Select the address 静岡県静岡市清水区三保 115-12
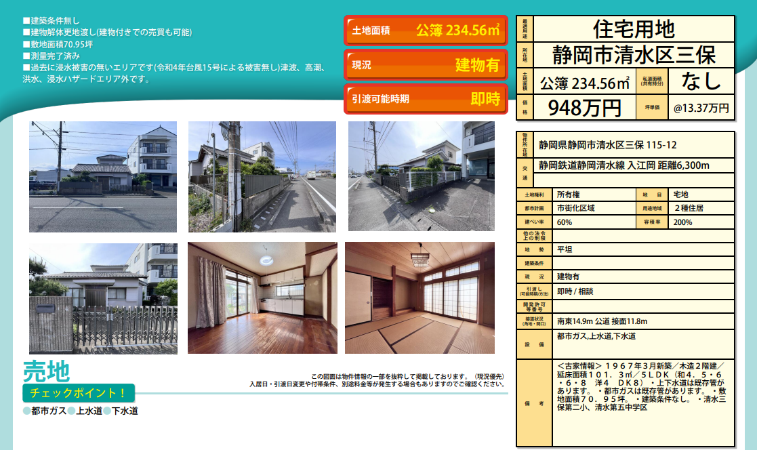This screenshot has height=450, width=757. coord(607,145)
